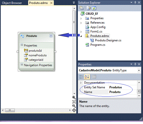143x124 pixels.
Task: Collapse the Produto entity shape chevron
Action: pyautogui.click(x=51, y=36)
